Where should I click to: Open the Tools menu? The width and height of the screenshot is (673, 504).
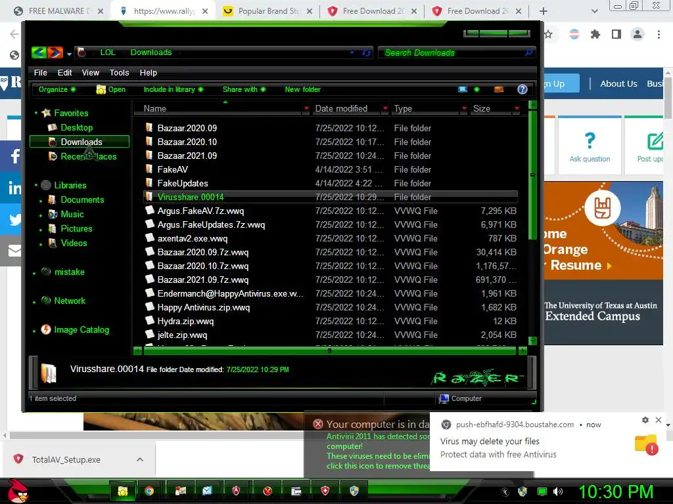point(120,72)
